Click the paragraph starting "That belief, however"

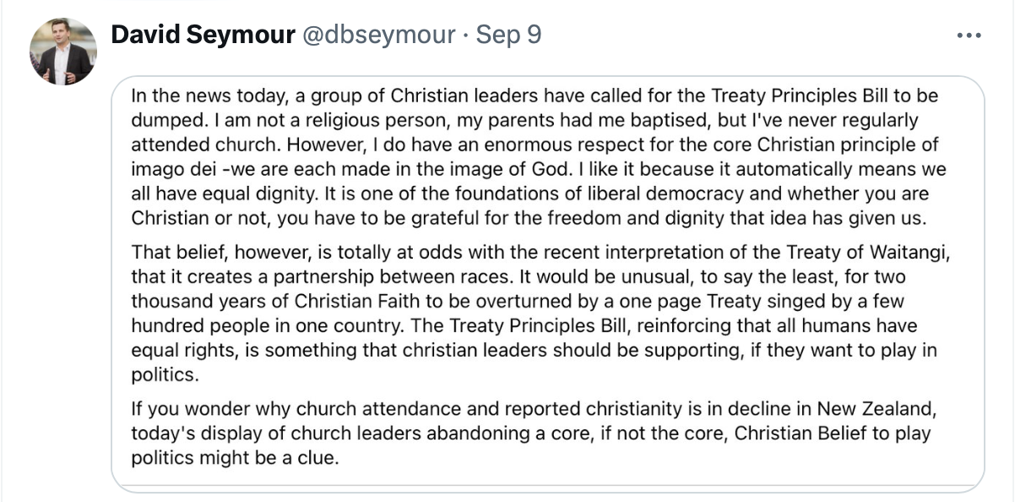pos(535,313)
